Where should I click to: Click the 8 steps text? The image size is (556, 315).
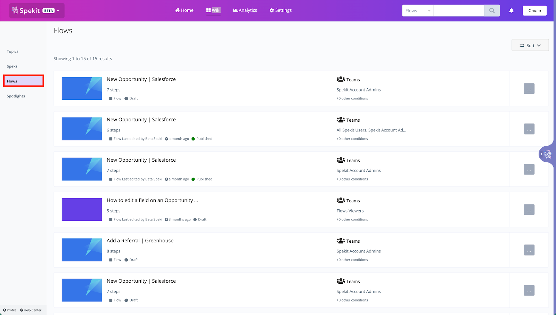[114, 251]
